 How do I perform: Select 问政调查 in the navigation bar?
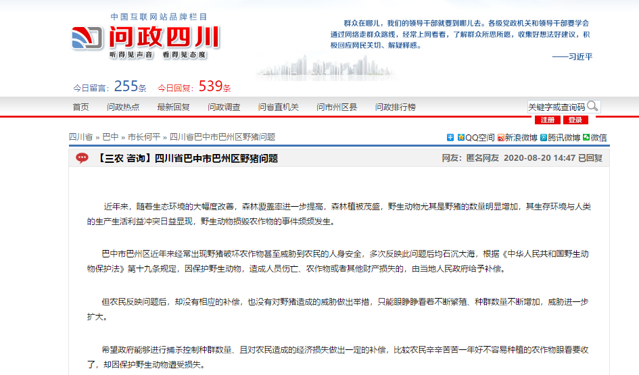click(224, 107)
